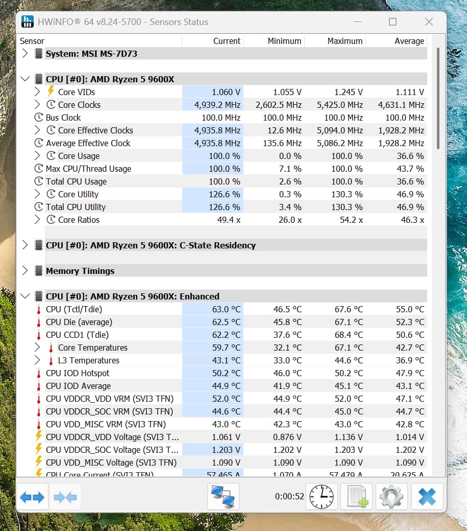Expand the C-State Residency group
Image resolution: width=467 pixels, height=531 pixels.
click(24, 245)
